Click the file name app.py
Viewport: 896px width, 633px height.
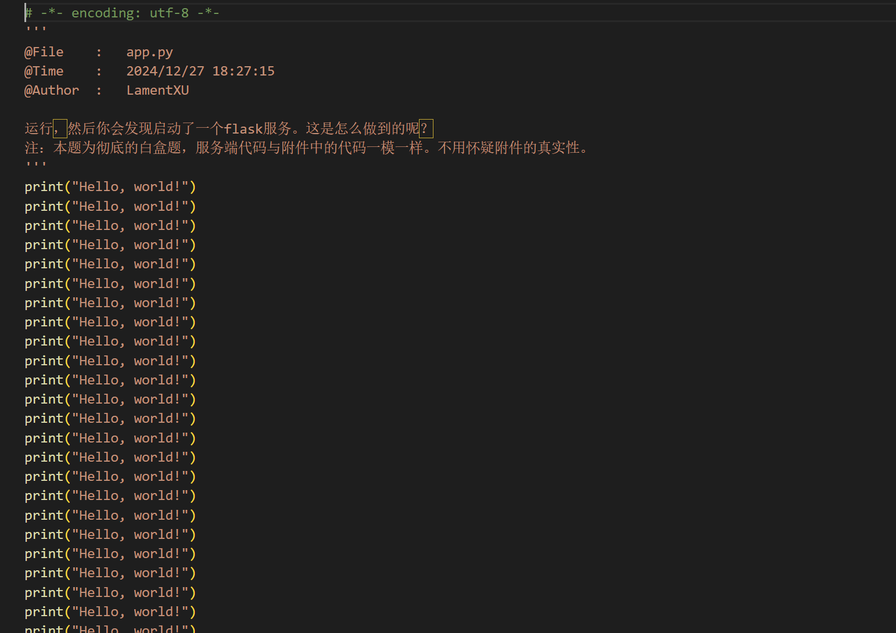click(x=150, y=52)
